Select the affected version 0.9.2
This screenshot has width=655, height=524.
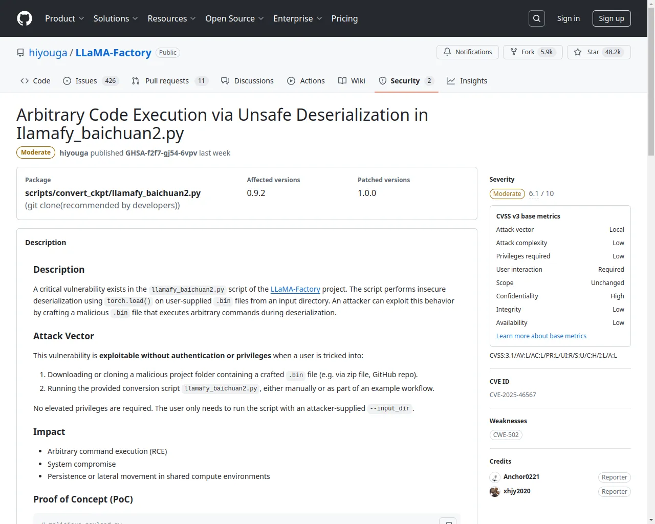(256, 193)
